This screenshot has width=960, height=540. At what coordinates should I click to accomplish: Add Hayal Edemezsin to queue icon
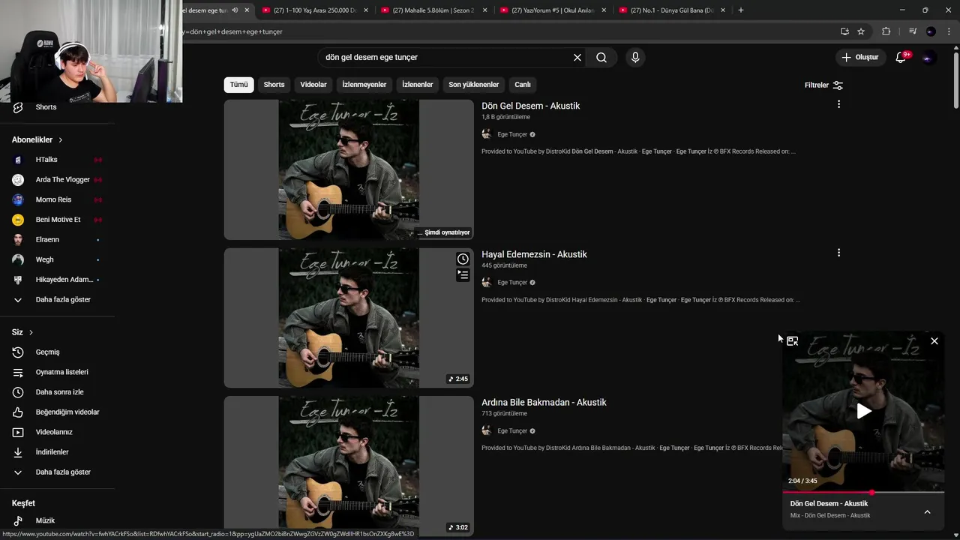463,275
